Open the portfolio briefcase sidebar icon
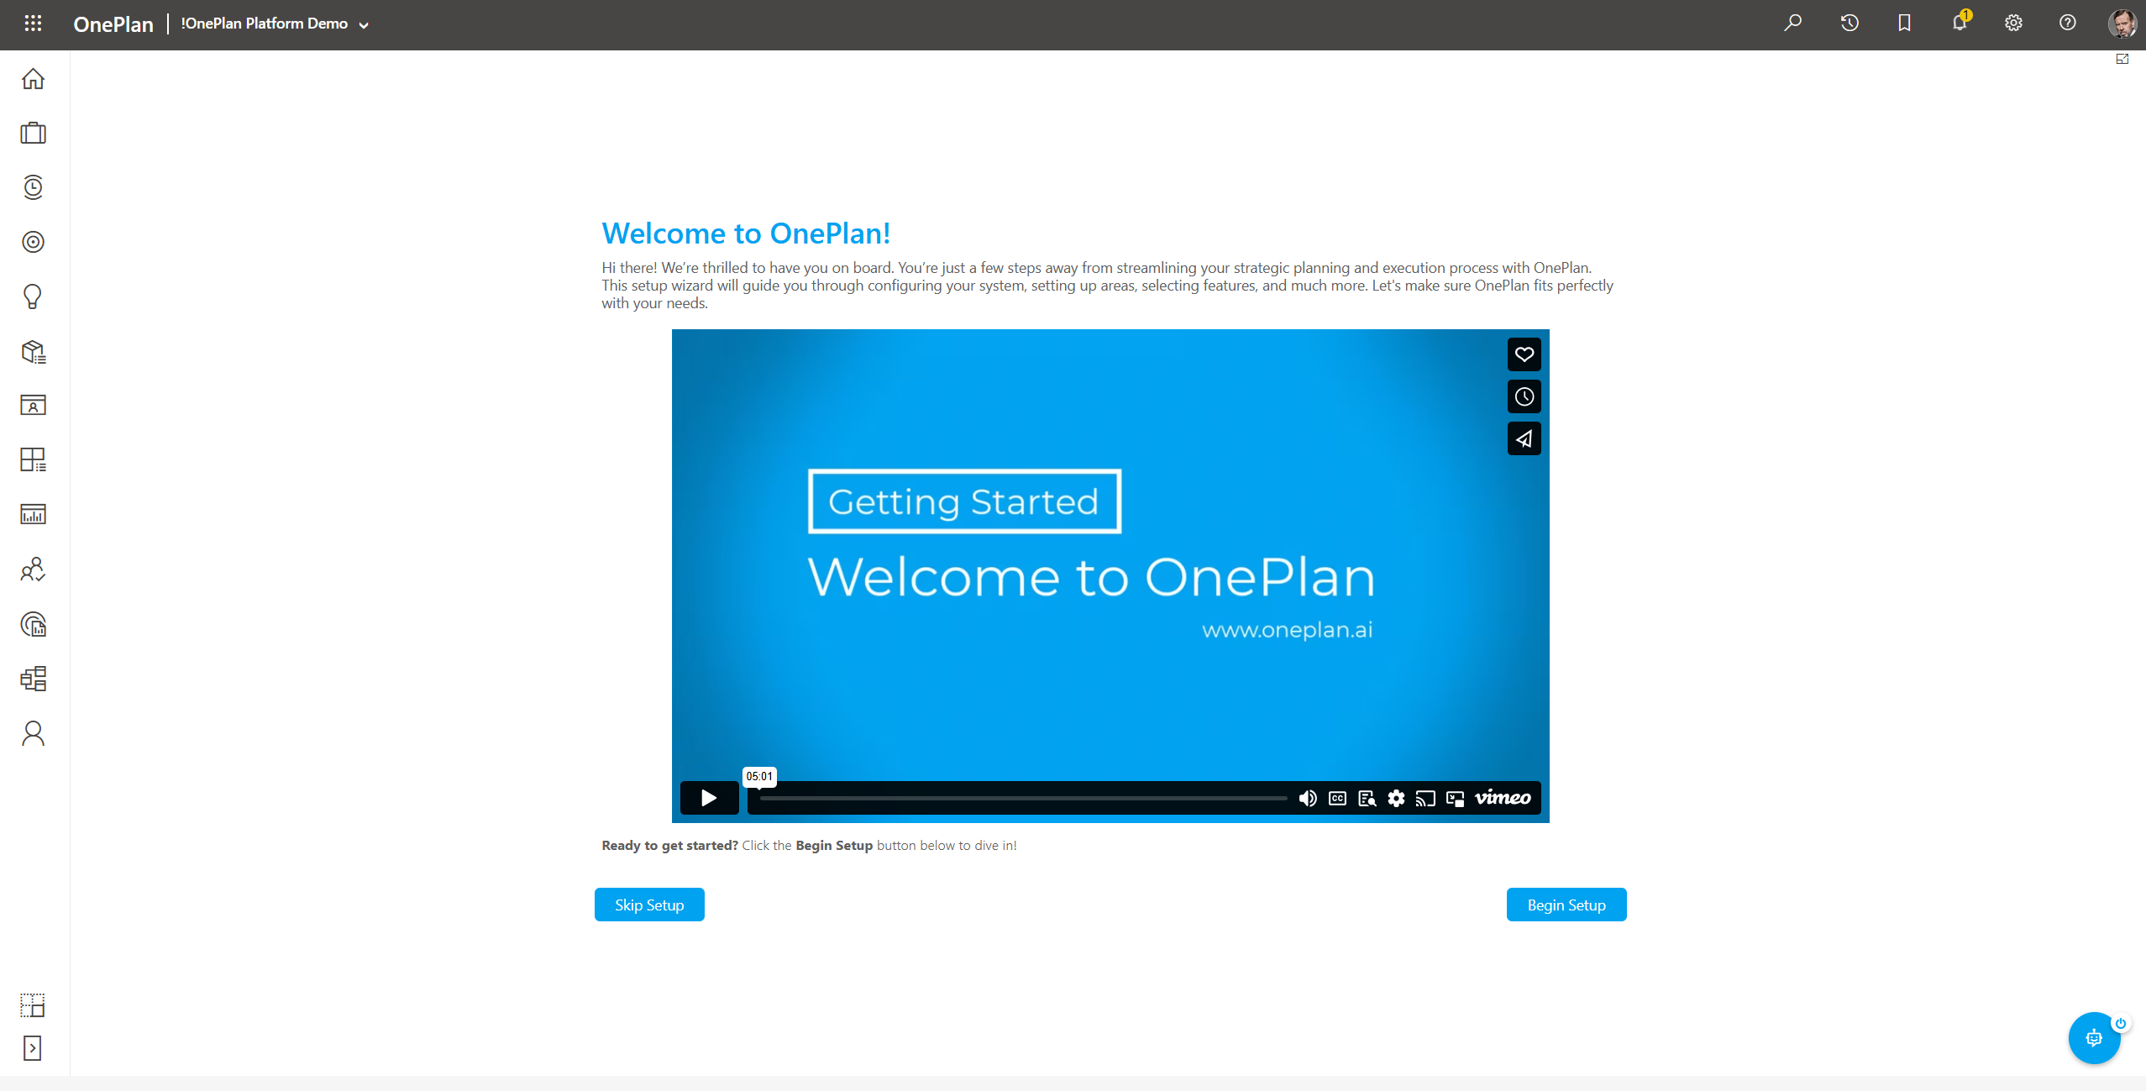The height and width of the screenshot is (1091, 2146). pyautogui.click(x=33, y=133)
